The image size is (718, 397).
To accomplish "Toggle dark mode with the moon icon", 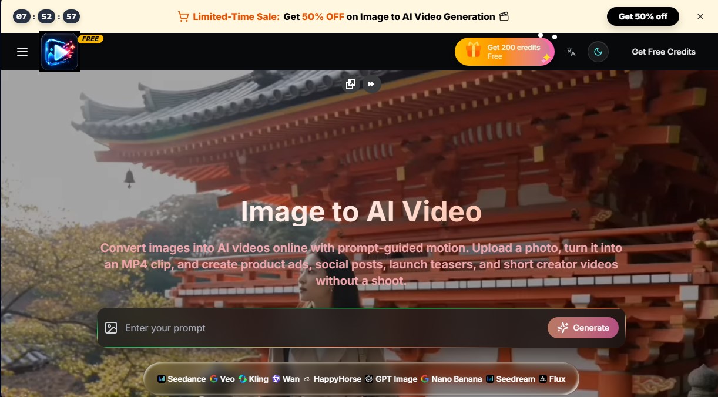I will tap(598, 52).
